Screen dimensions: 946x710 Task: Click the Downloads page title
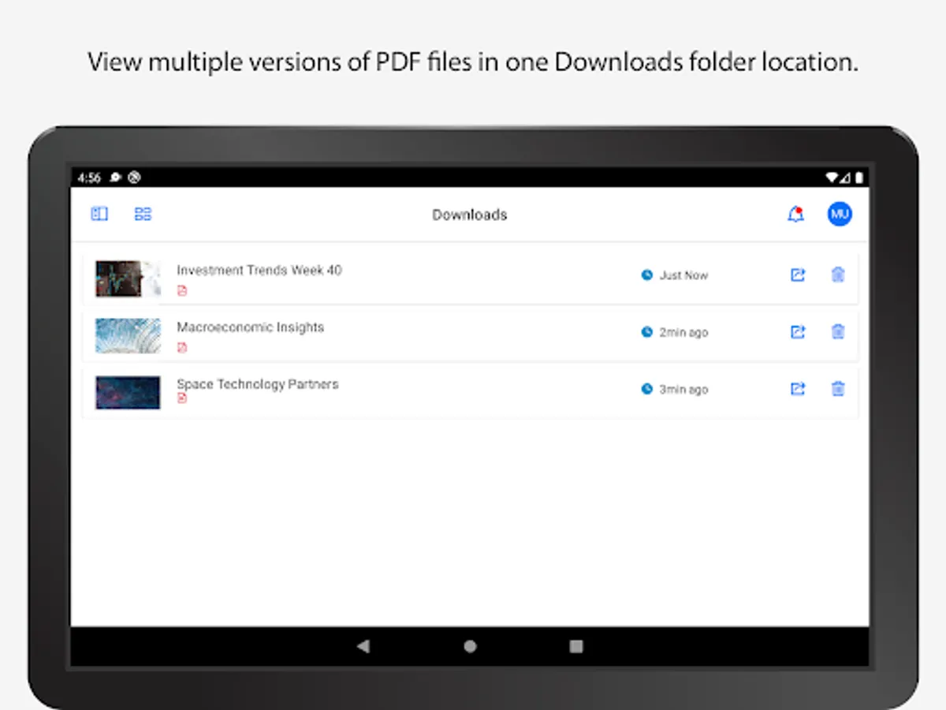470,215
